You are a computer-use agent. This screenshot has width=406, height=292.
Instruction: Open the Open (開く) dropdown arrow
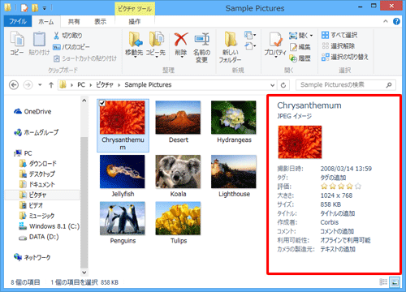[311, 36]
